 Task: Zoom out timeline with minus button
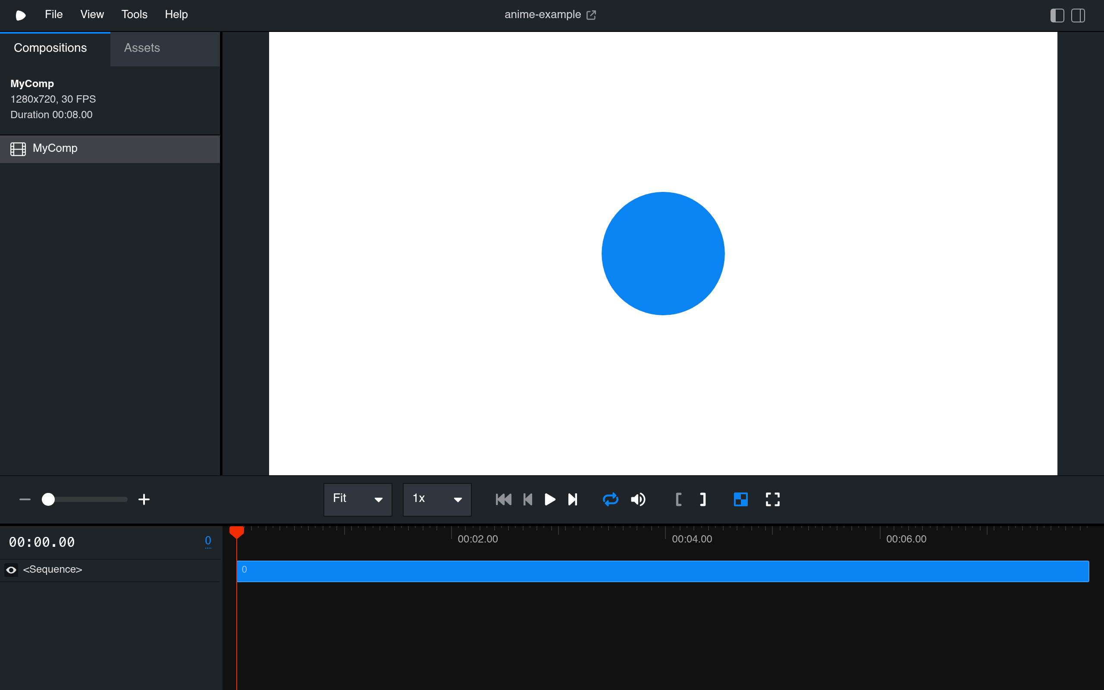coord(25,499)
